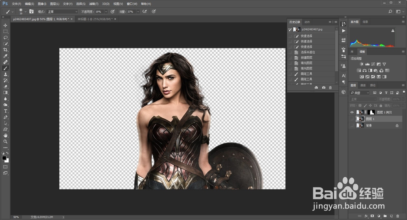Screen dimensions: 407x220
Task: Open the 文件(F) menu
Action: [x=16, y=4]
